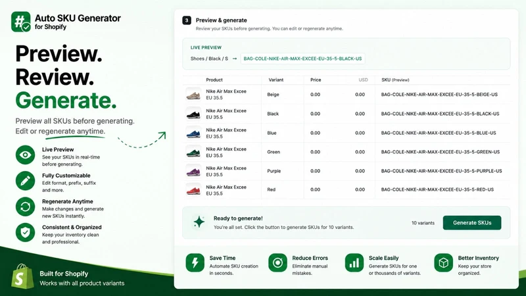526x296 pixels.
Task: Open the Beige shoe thumbnail
Action: pyautogui.click(x=193, y=94)
